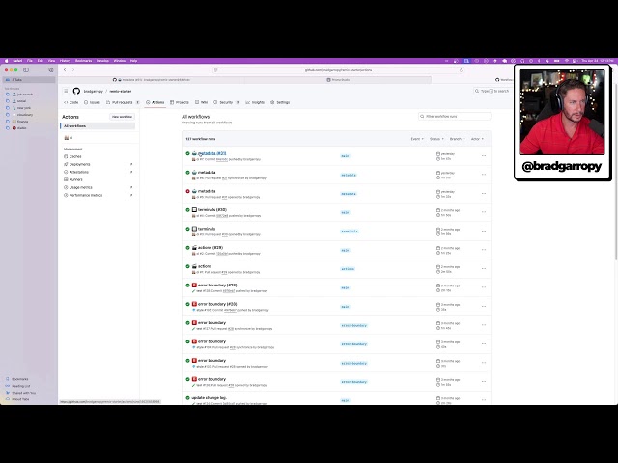Click the GitHub Octocat logo

(76, 91)
